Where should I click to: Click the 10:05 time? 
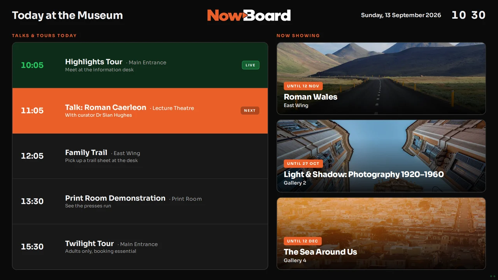pyautogui.click(x=32, y=65)
